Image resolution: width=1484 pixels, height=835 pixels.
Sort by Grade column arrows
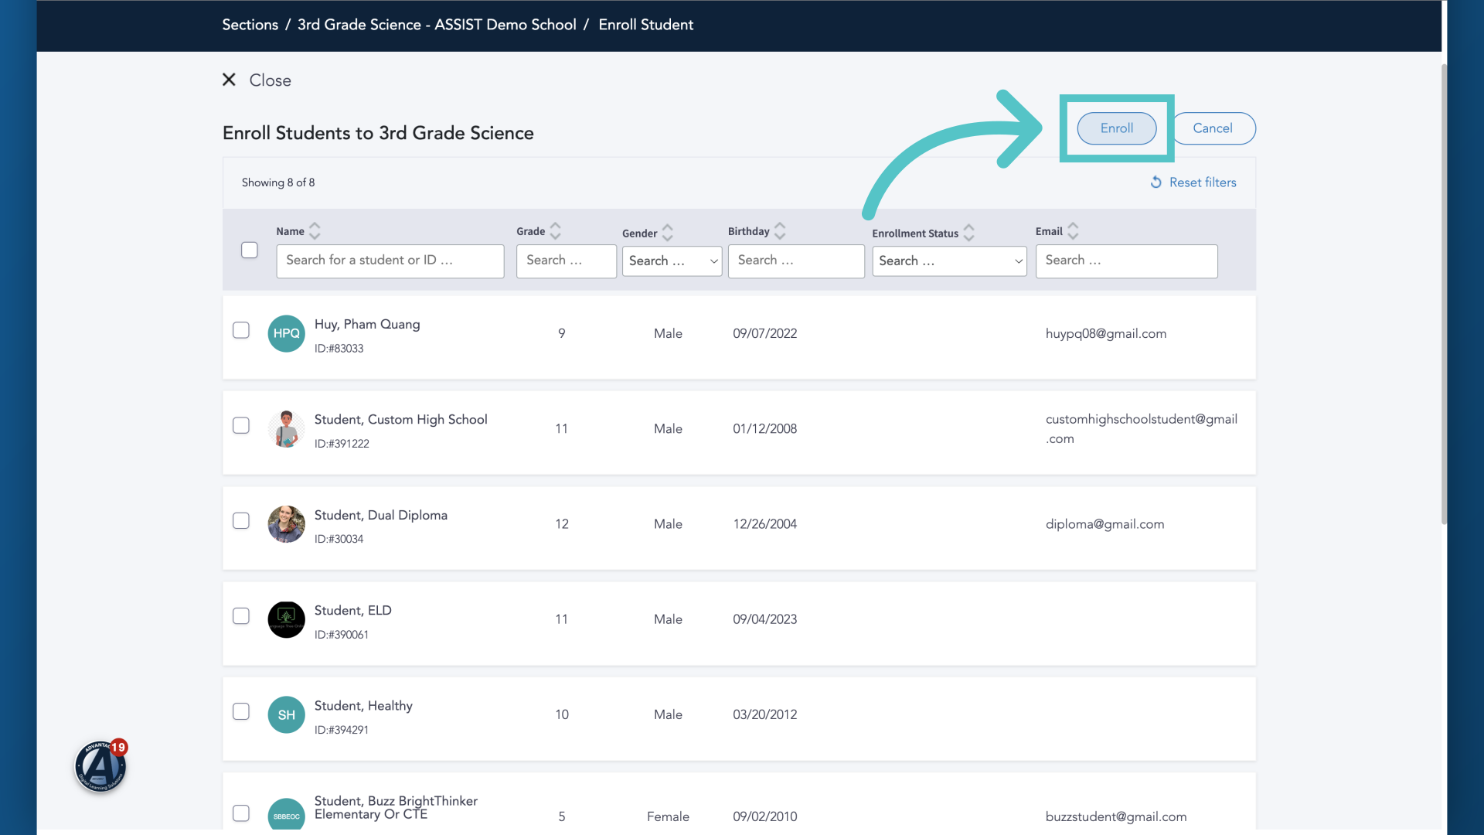coord(555,231)
